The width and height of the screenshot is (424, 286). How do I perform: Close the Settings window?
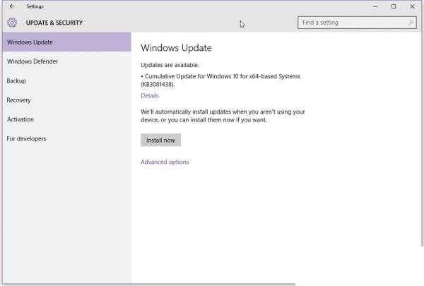(412, 6)
